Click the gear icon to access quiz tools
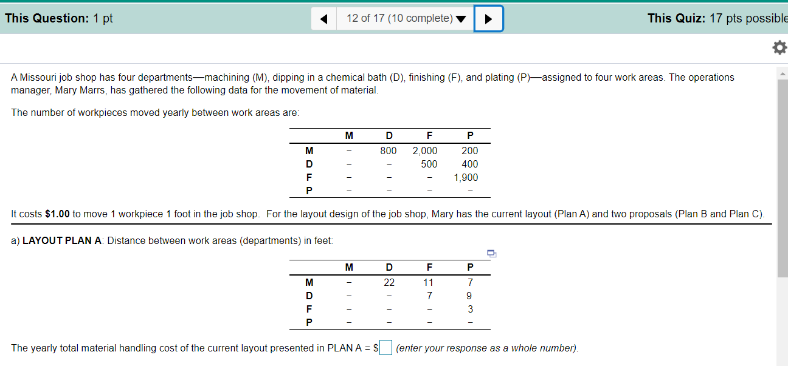This screenshot has width=788, height=366. pos(779,47)
